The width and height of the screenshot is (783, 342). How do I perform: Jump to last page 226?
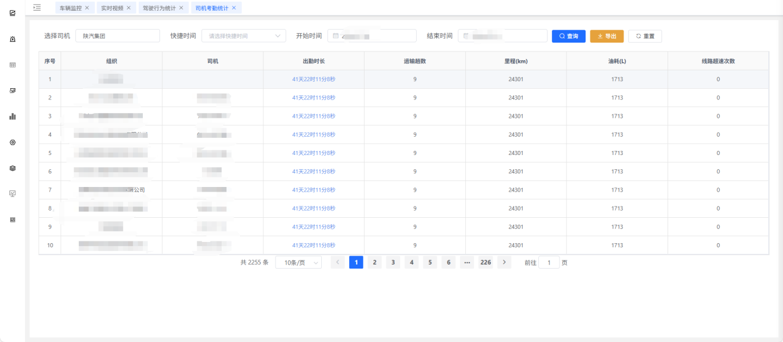coord(485,262)
